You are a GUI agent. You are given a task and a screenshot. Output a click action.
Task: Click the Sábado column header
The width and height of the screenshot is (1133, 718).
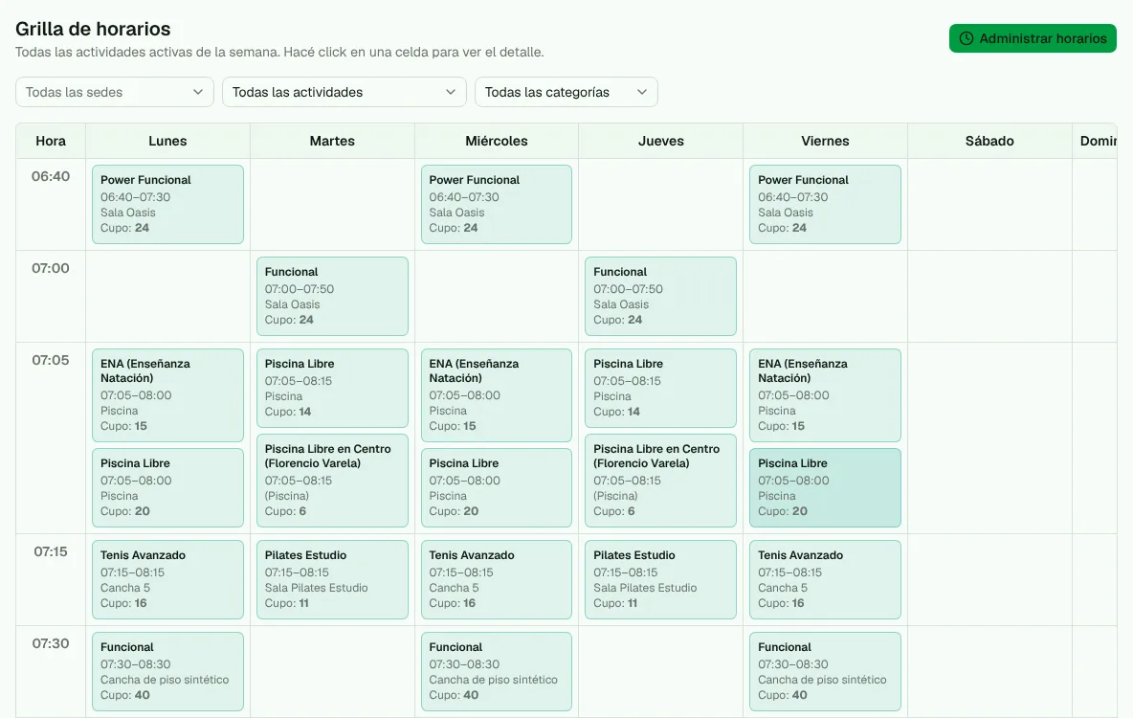coord(989,141)
